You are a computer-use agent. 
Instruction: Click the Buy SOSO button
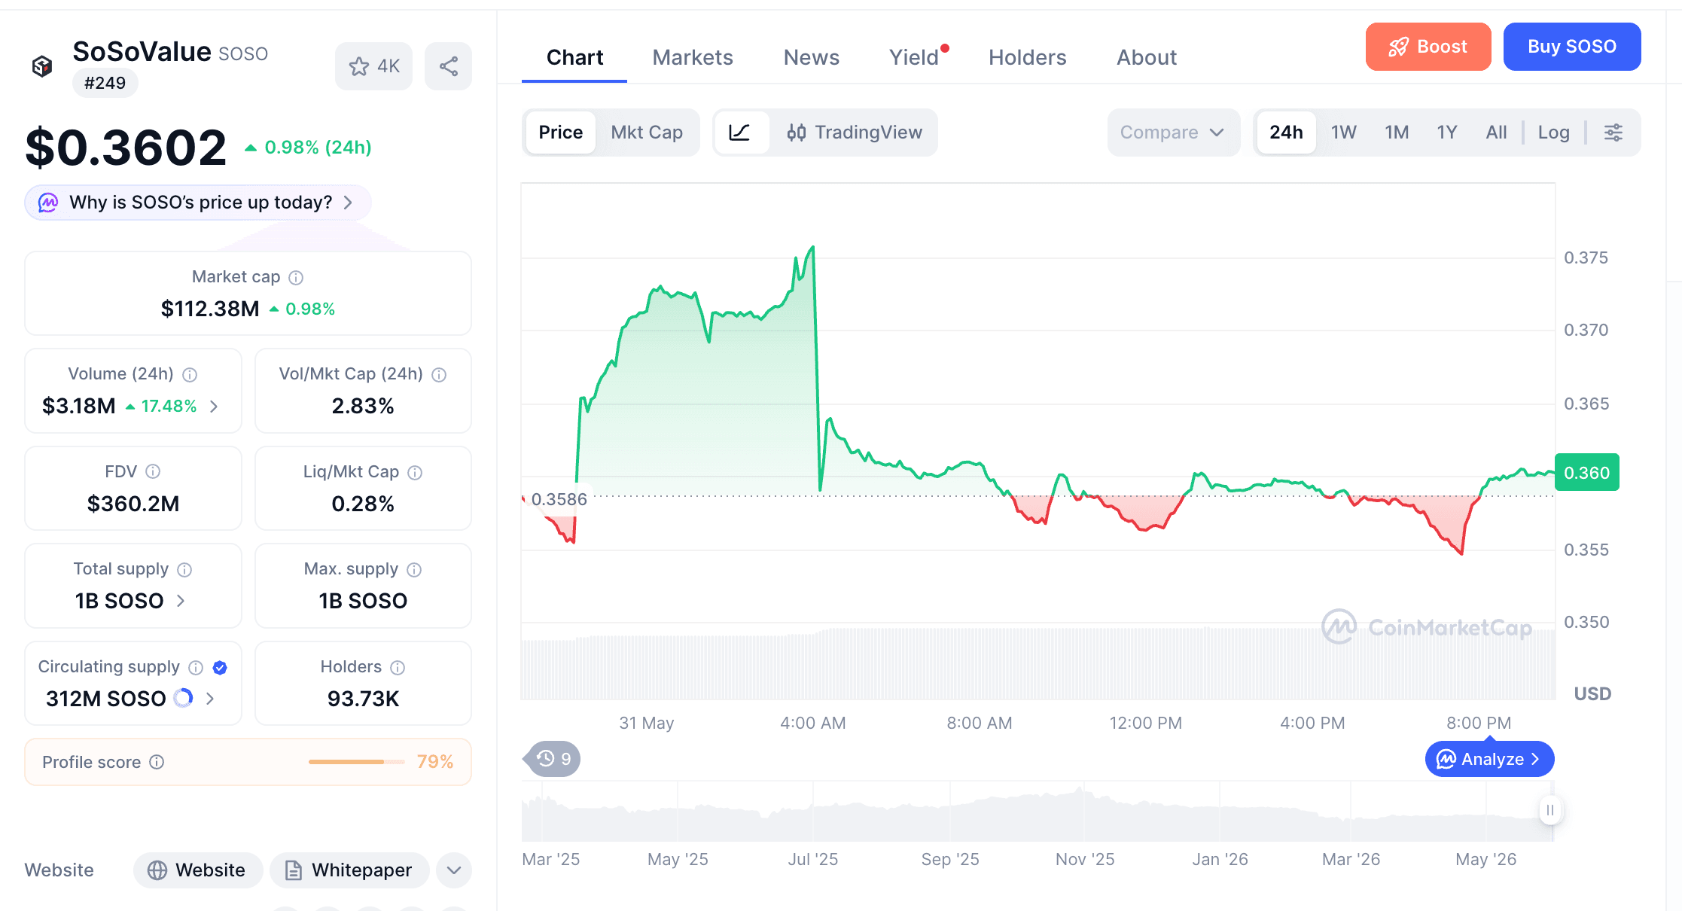1572,47
